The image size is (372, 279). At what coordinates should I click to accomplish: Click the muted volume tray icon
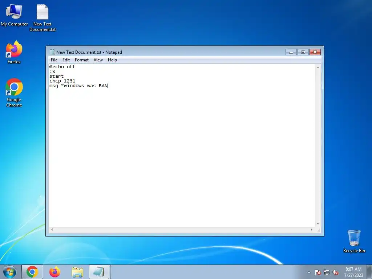tap(335, 272)
